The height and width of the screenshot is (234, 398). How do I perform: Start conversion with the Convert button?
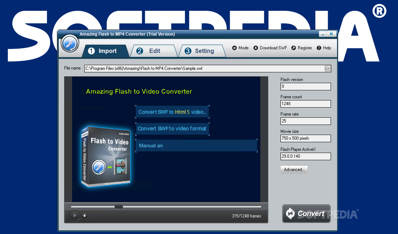coord(306,213)
